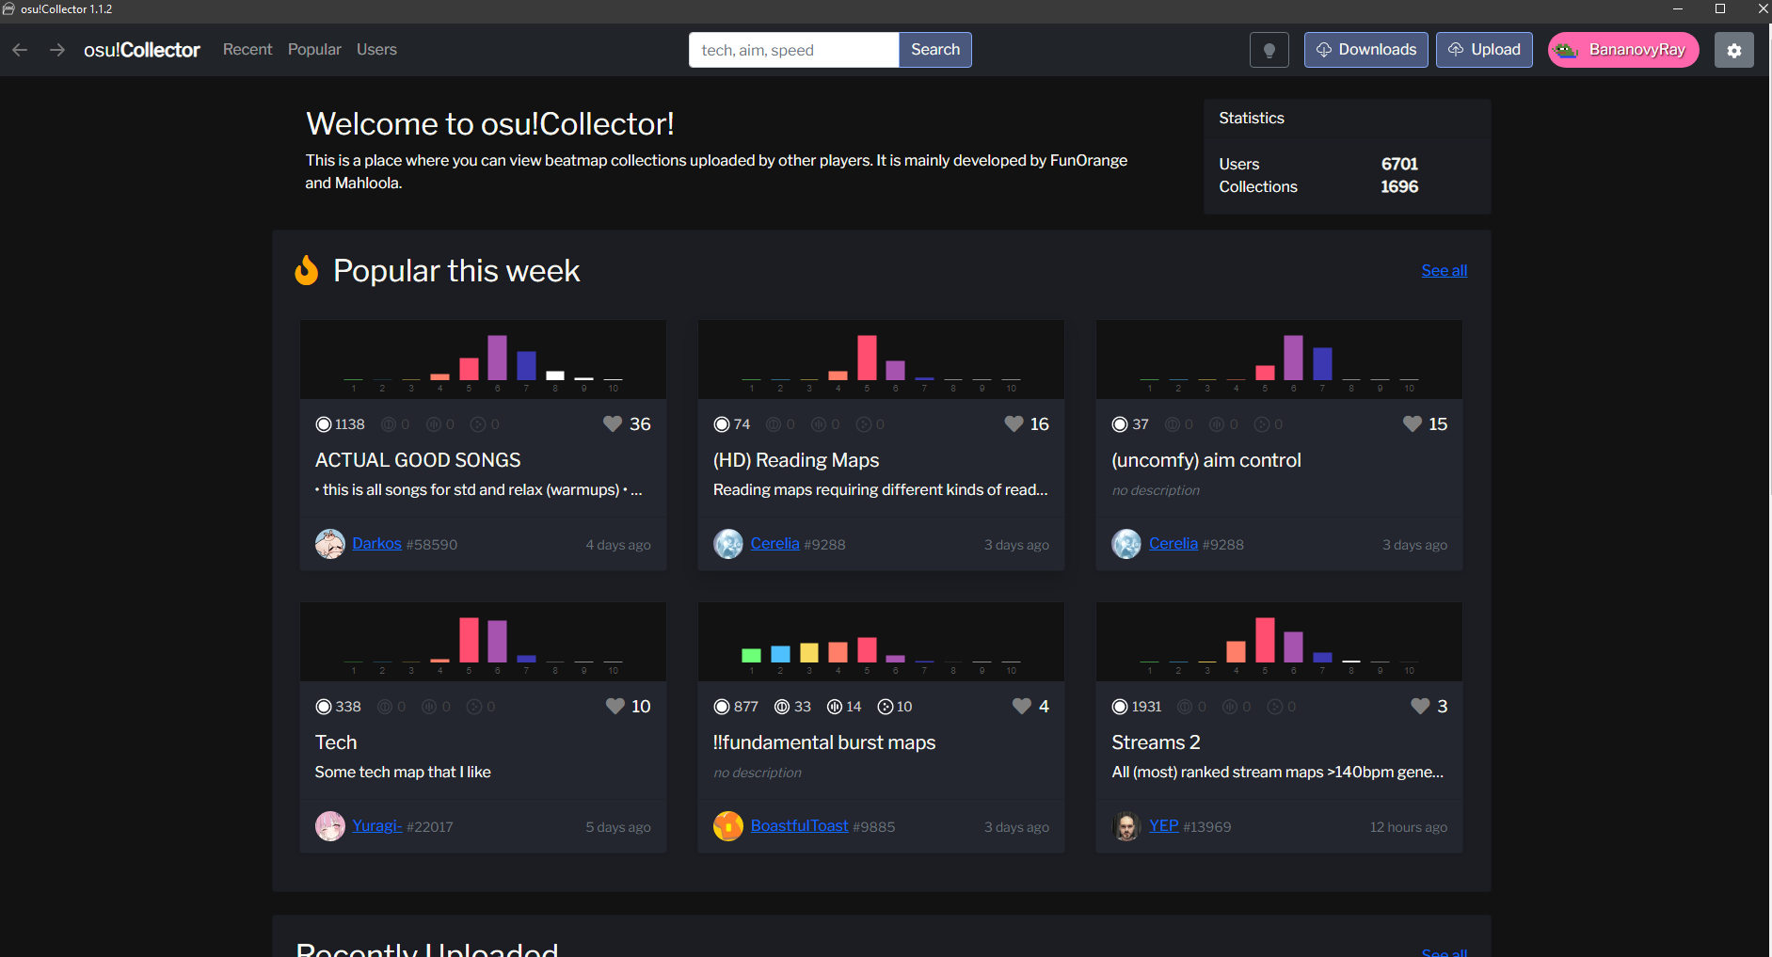Open the (HD) Reading Maps title
The height and width of the screenshot is (957, 1772).
click(x=796, y=460)
